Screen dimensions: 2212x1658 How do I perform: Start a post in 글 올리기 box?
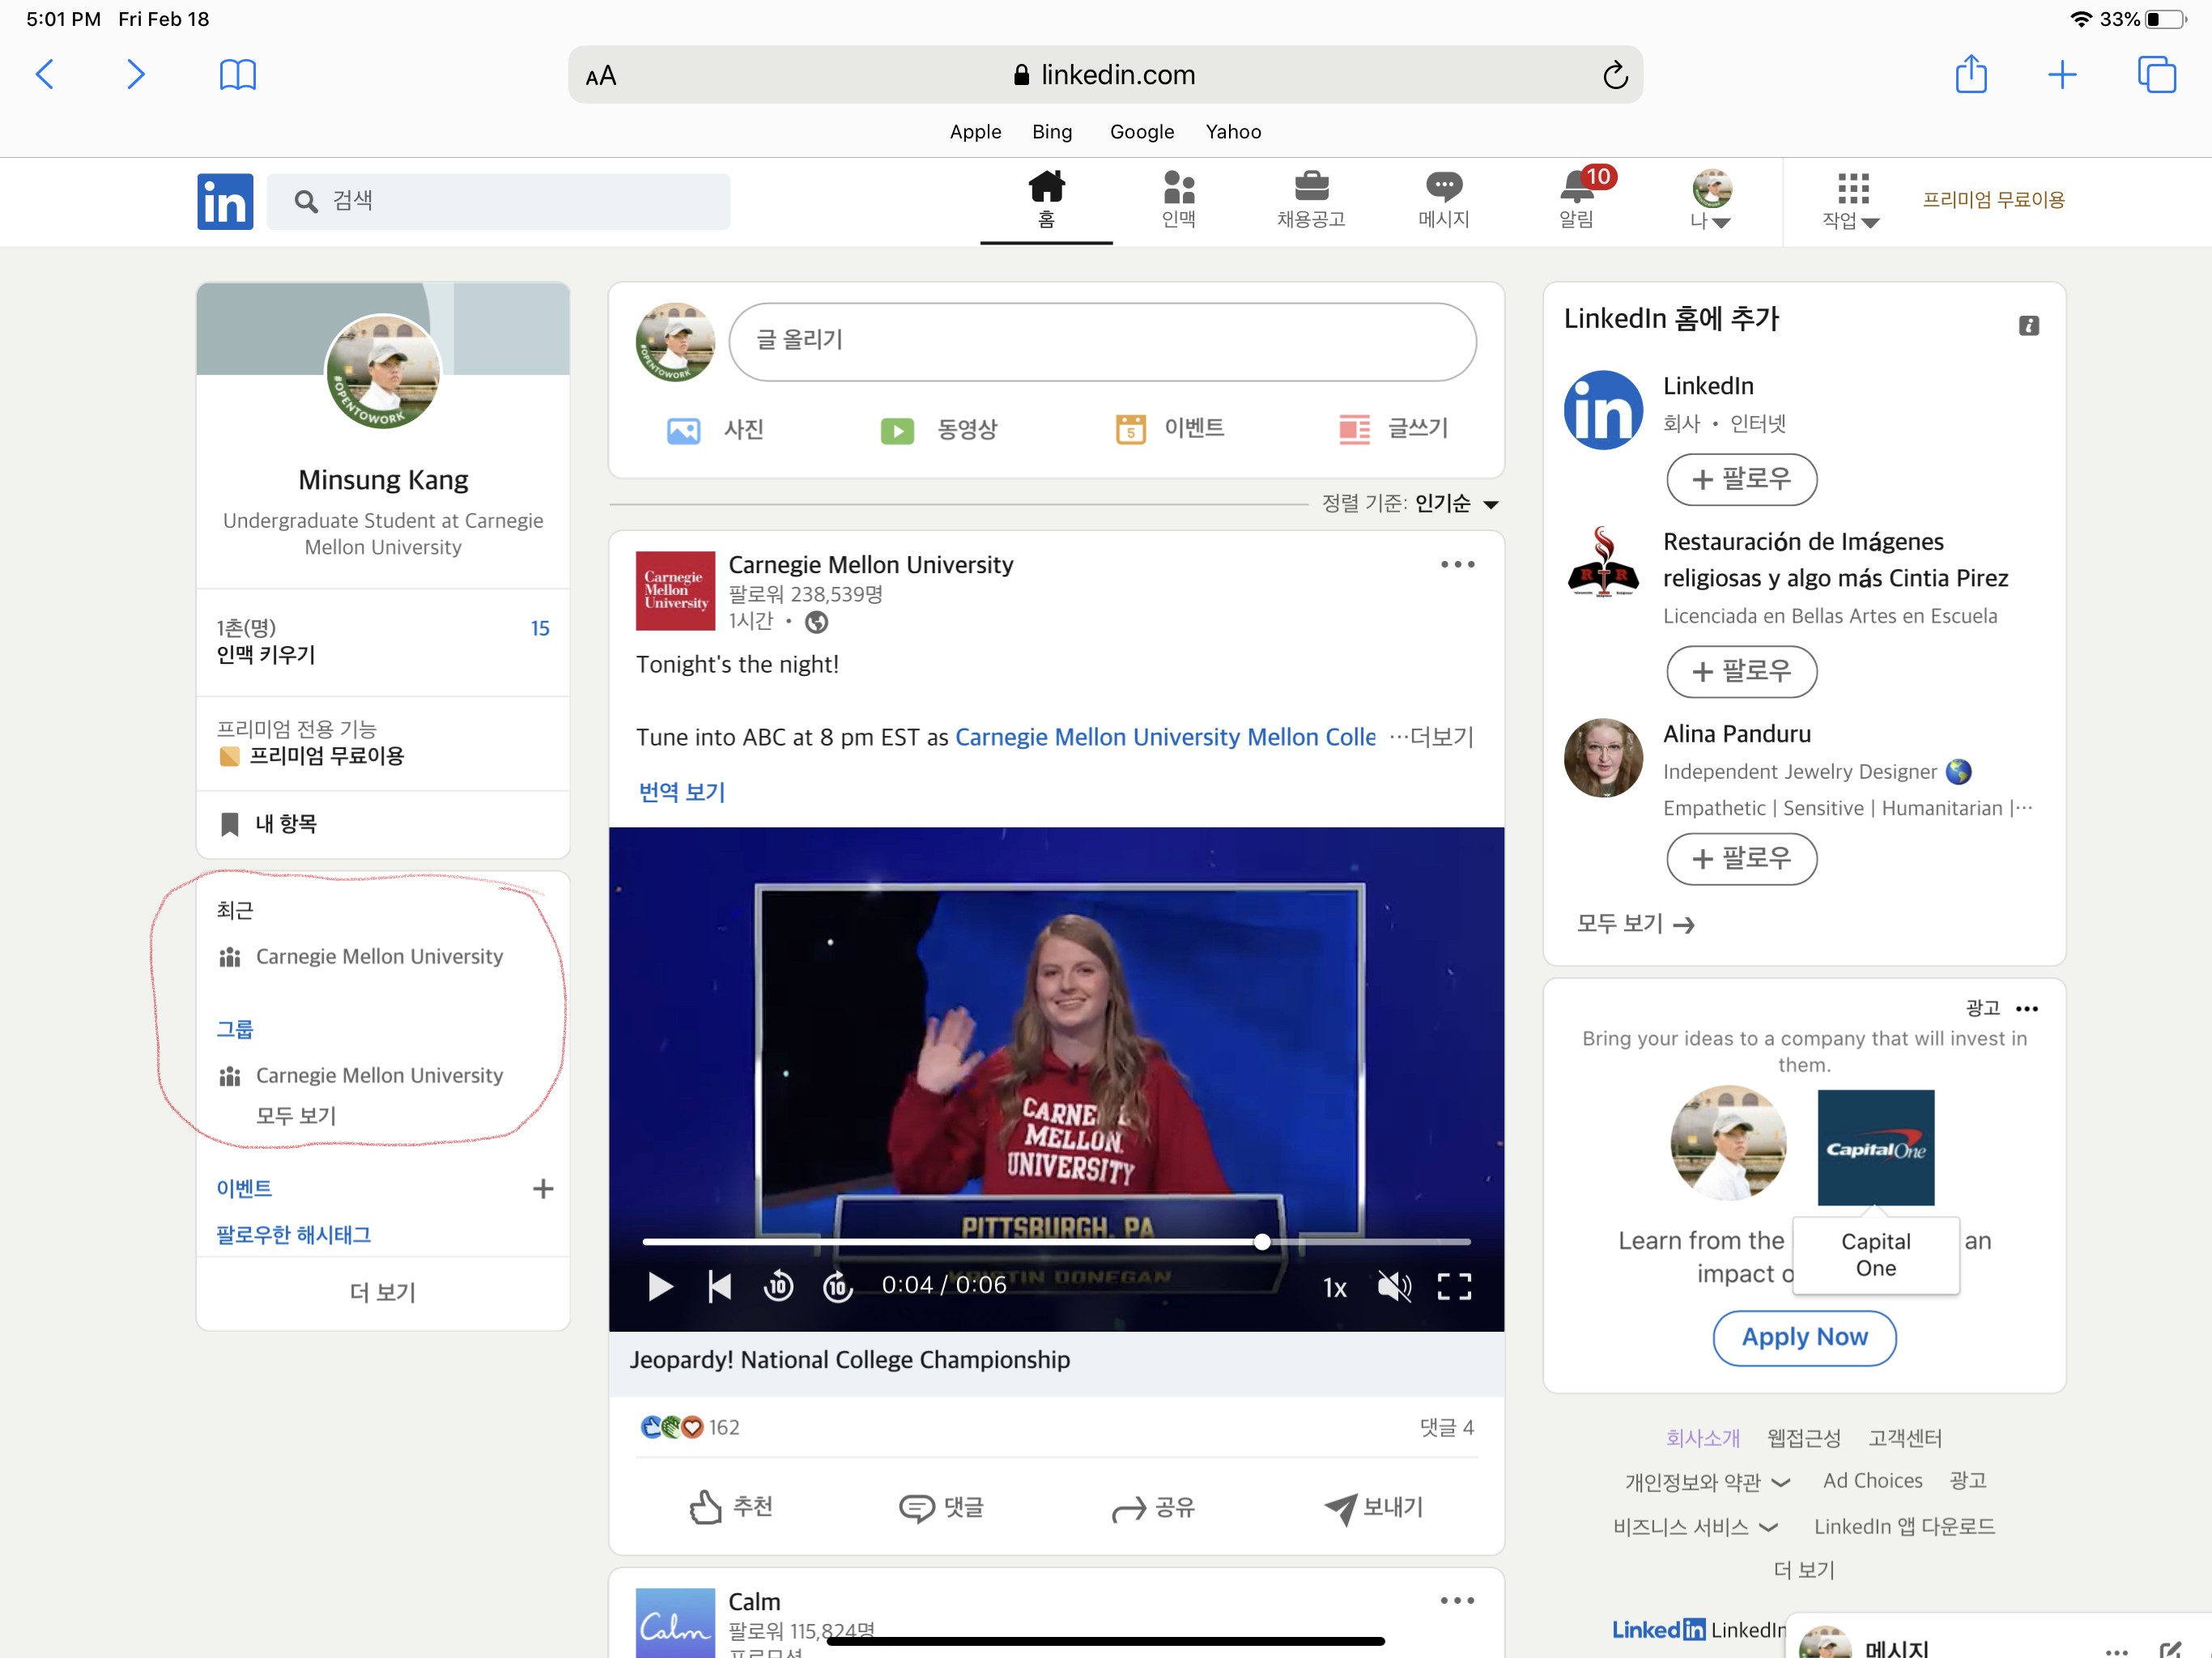tap(1103, 341)
